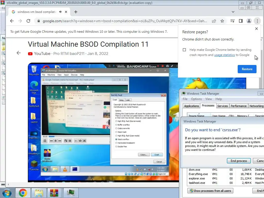Open Task Manager taskbar icon
This screenshot has height=198, width=264.
point(71,193)
